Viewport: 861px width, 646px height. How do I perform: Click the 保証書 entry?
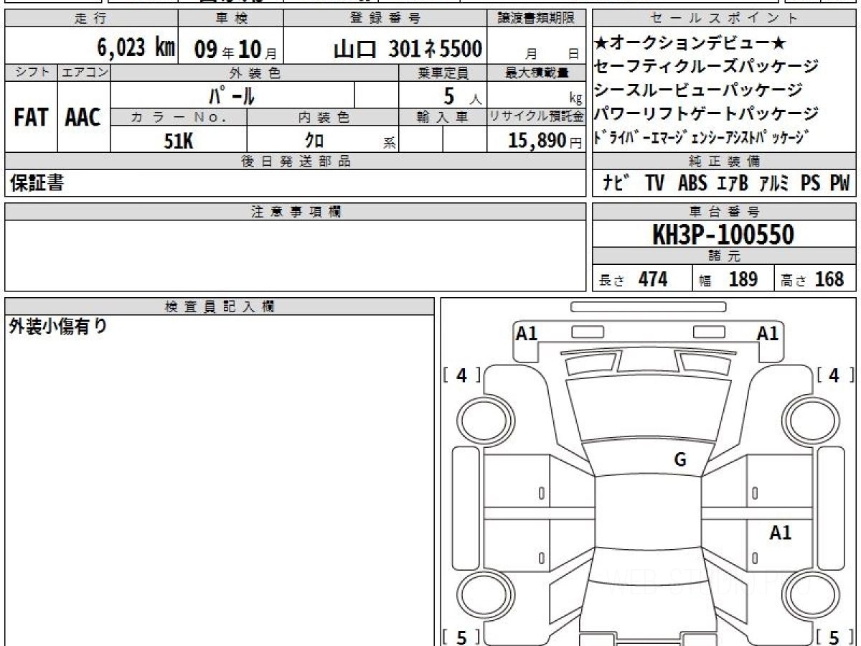click(x=37, y=184)
